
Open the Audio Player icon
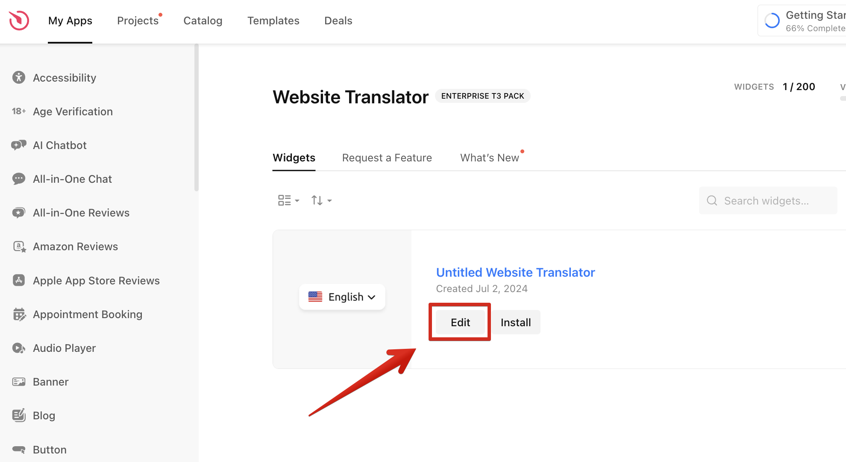pyautogui.click(x=19, y=348)
